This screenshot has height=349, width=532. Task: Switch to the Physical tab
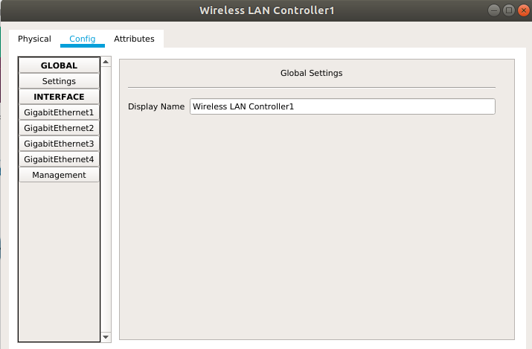(34, 39)
